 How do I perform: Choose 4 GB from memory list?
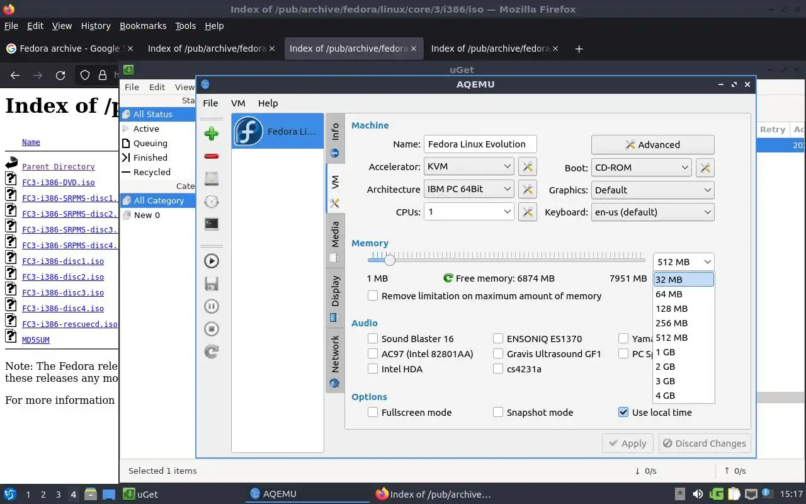[684, 396]
